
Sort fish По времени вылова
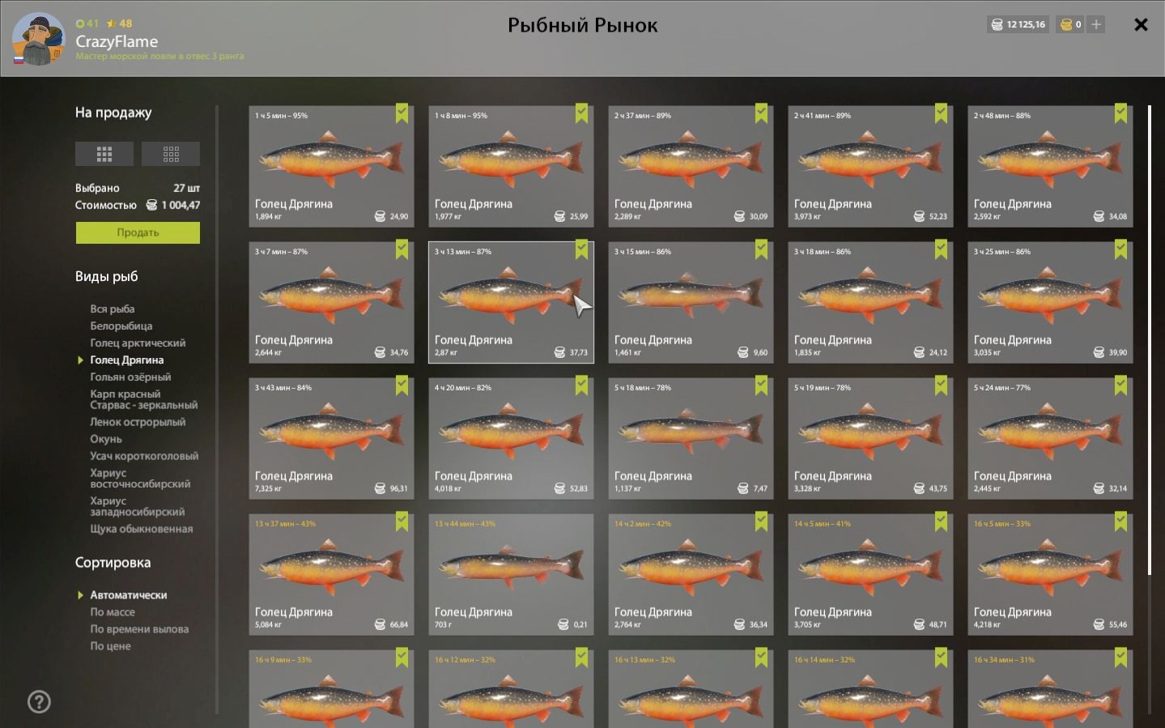coord(139,629)
